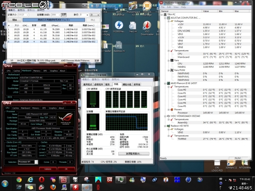Click the 全部 button in LinX
Image resolution: width=255 pixels, height=191 pixels.
pos(64,15)
